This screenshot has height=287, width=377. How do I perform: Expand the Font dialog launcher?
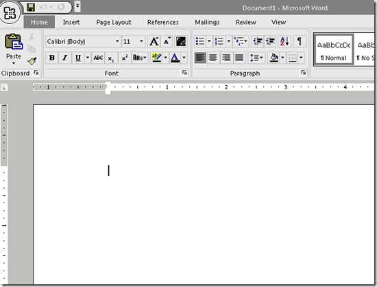(184, 73)
